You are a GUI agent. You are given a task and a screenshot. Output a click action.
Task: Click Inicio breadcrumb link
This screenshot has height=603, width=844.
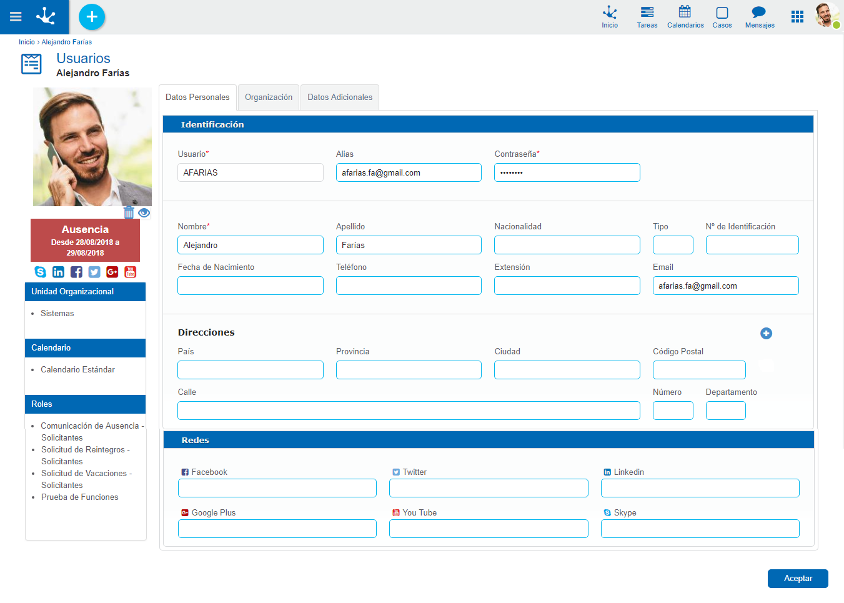(27, 42)
